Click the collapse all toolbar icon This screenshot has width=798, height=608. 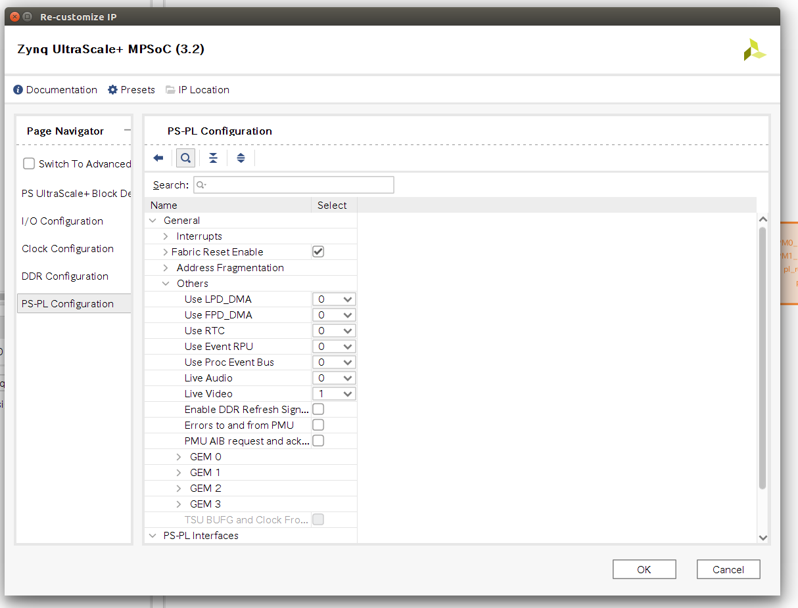pyautogui.click(x=213, y=158)
